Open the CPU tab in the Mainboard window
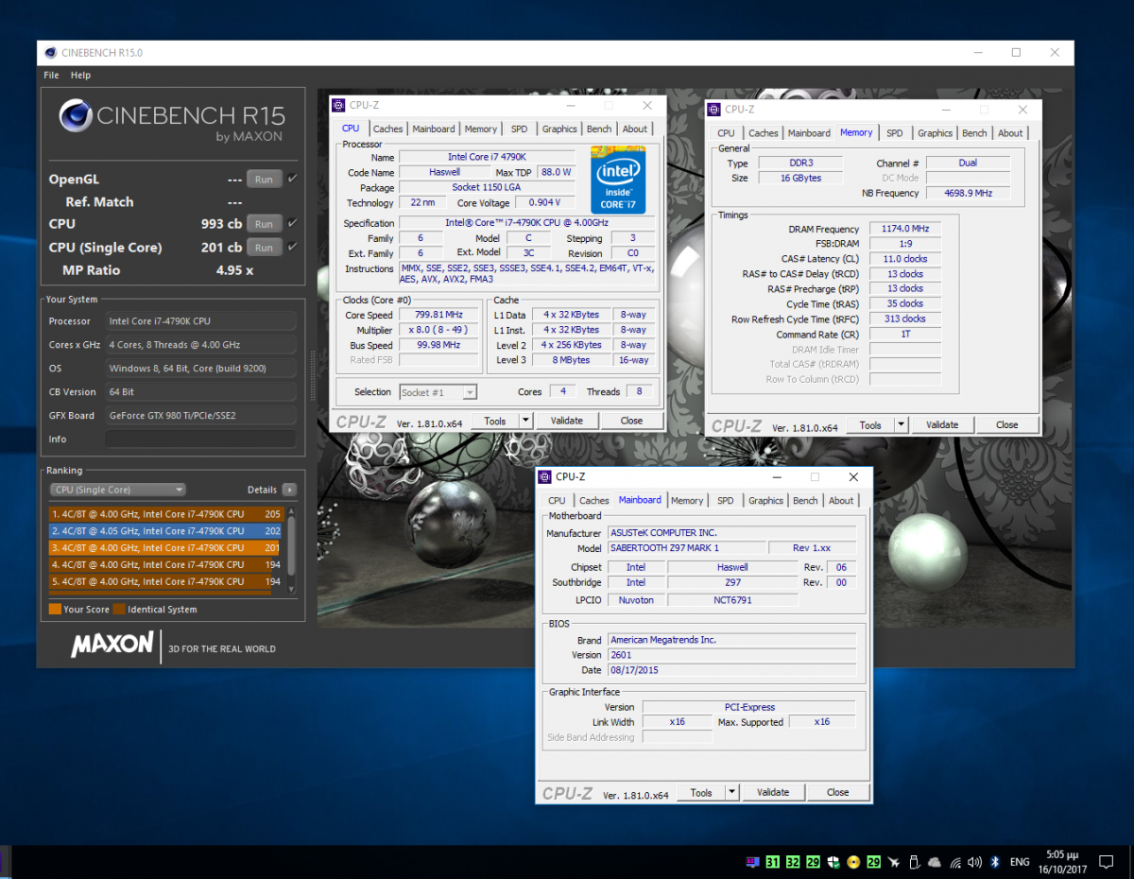Image resolution: width=1134 pixels, height=879 pixels. pos(557,500)
